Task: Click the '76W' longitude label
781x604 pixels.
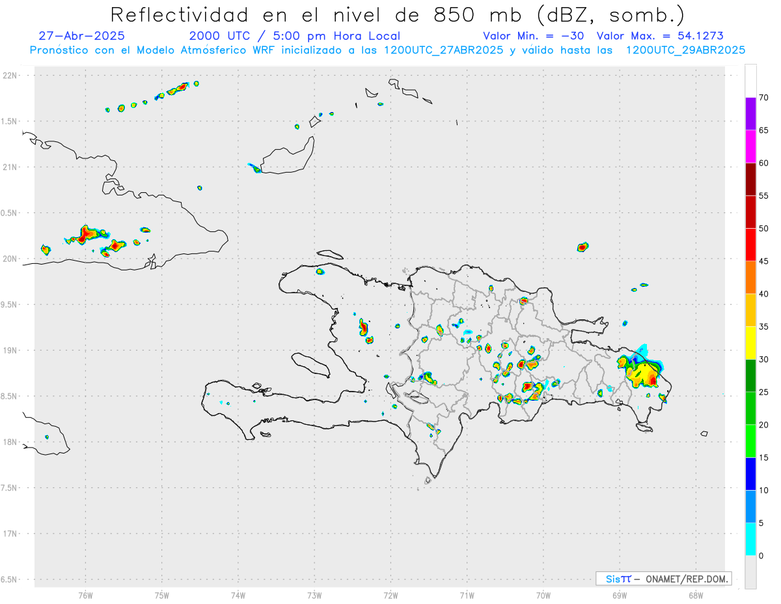Action: (85, 595)
